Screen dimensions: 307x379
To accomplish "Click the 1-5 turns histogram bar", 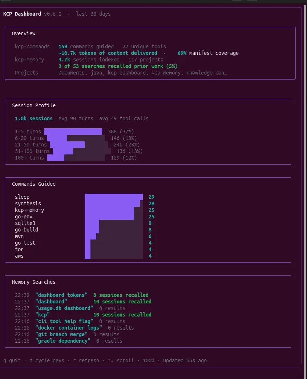I will pos(73,132).
